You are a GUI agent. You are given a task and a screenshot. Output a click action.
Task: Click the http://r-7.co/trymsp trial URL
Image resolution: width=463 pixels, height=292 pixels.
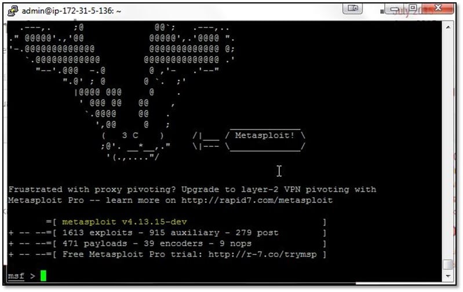click(x=263, y=254)
